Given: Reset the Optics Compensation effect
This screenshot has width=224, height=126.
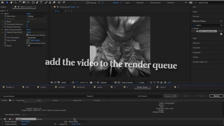Looking at the screenshot, I should pyautogui.click(x=29, y=29).
